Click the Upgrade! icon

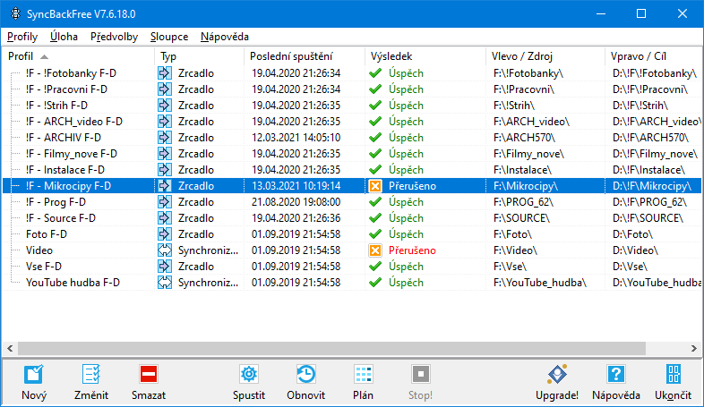coord(557,375)
